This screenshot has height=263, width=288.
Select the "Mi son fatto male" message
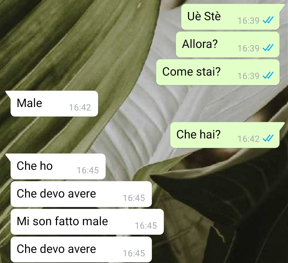click(x=87, y=222)
